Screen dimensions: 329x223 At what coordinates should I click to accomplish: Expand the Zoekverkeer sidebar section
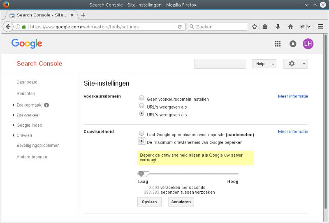[14, 115]
